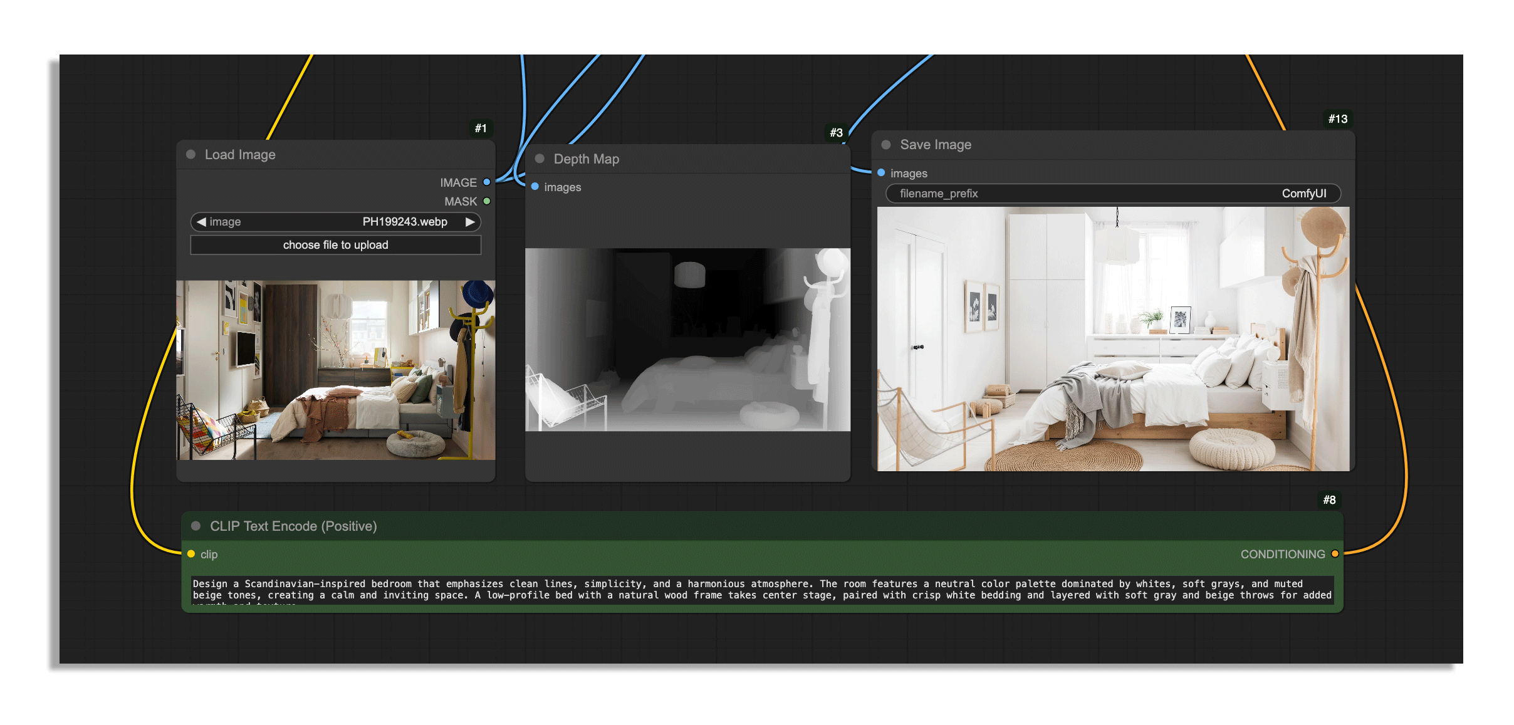Screen dimensions: 1514x725
Task: Collapse the Save Image node via title dot
Action: (886, 145)
